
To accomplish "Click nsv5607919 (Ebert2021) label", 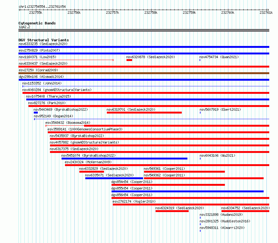I will coord(220,109).
